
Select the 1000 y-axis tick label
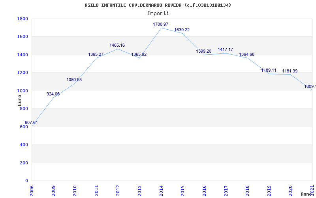[23, 91]
